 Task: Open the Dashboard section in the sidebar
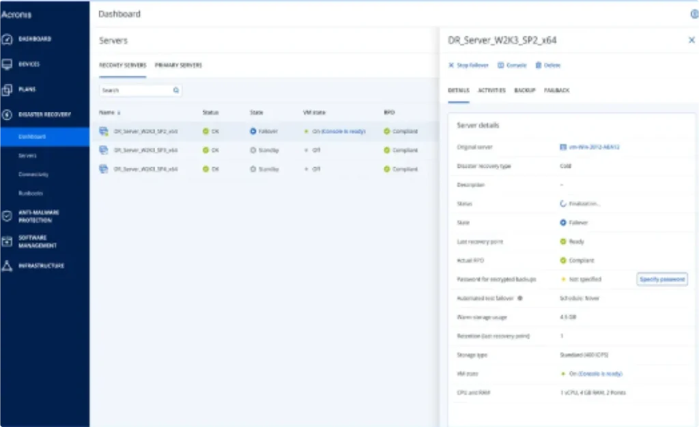[x=34, y=39]
